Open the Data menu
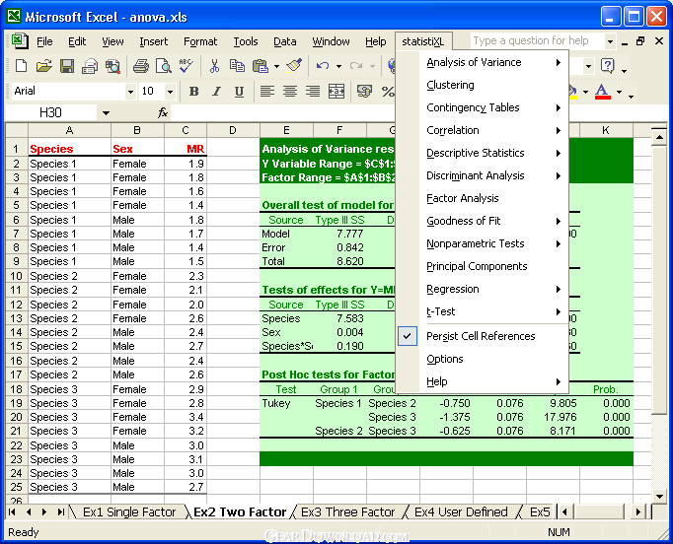Viewport: 673px width, 544px height. point(285,41)
